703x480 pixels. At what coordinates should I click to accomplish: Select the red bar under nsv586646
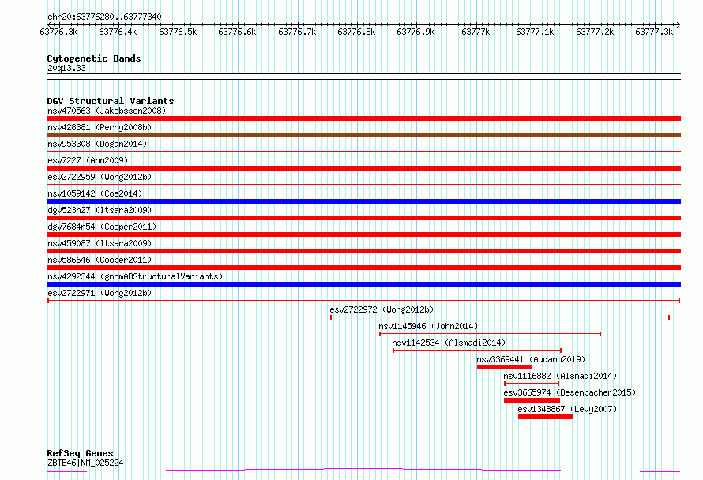(x=363, y=268)
